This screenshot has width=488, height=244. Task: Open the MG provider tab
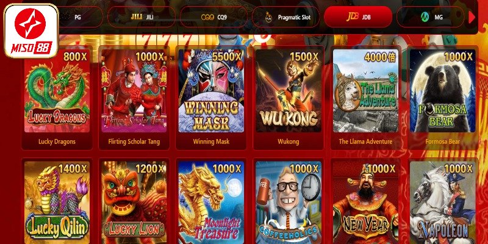(x=431, y=17)
